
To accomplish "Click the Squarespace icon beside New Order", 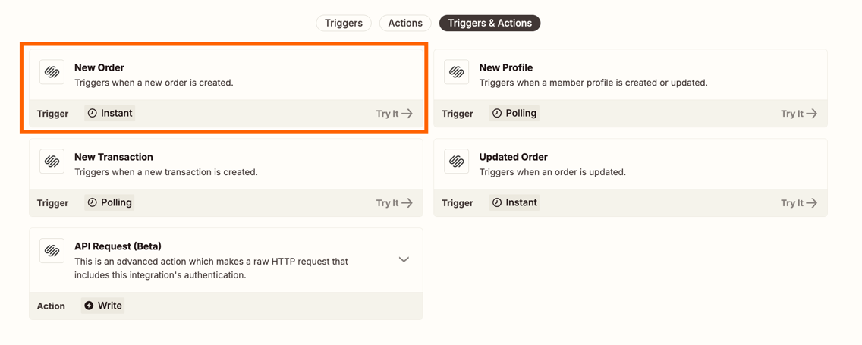I will click(52, 72).
